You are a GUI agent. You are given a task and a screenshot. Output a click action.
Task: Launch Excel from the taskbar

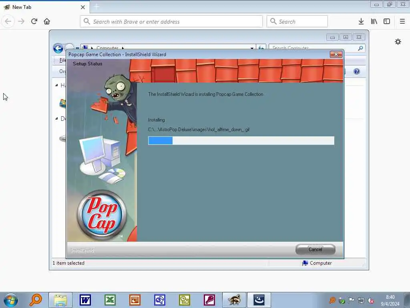pos(110,300)
